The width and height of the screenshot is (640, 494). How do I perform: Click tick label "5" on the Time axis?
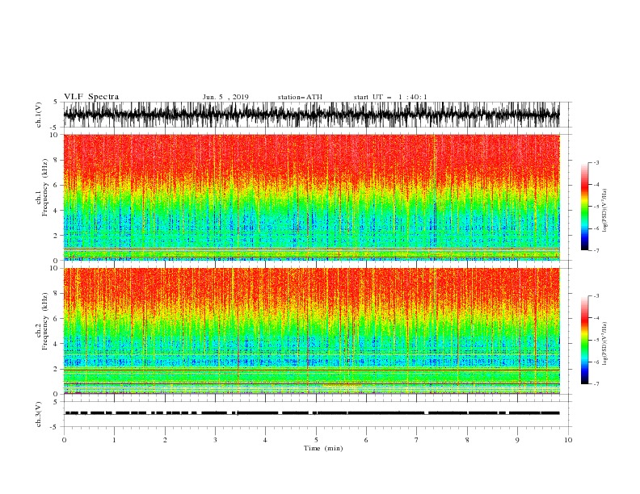coord(316,440)
